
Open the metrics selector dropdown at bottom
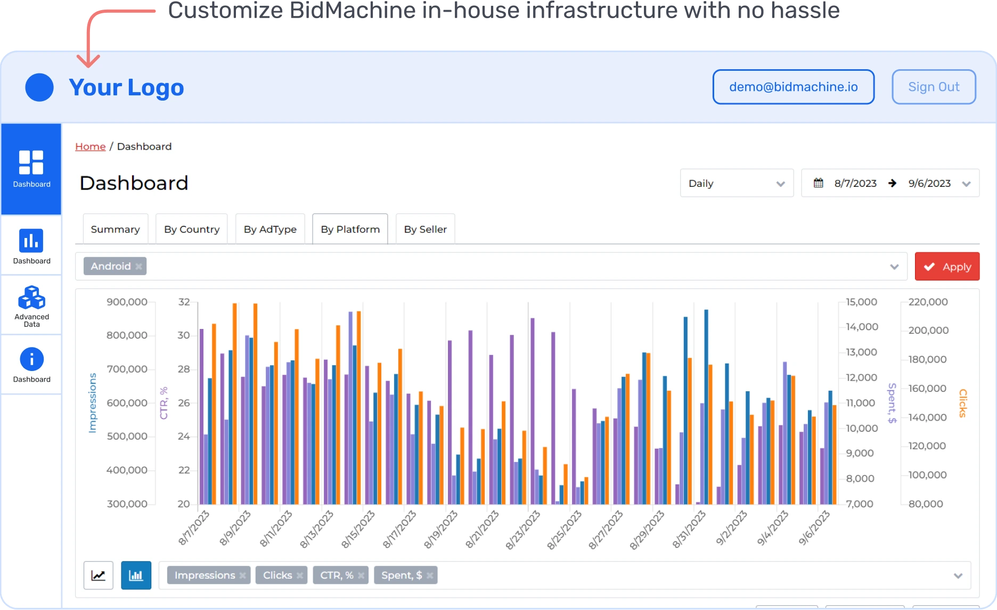pos(958,575)
